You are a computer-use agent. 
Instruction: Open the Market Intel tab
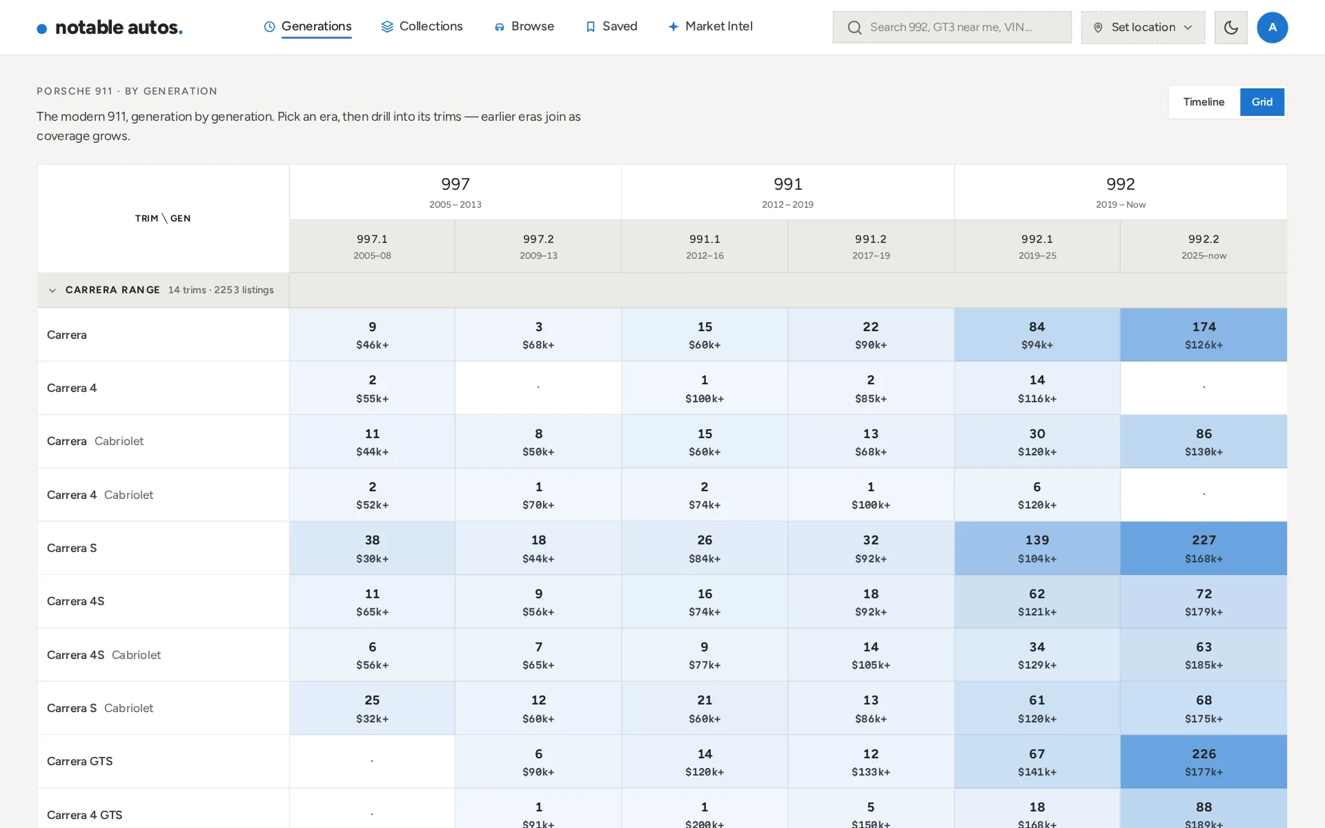pyautogui.click(x=710, y=27)
